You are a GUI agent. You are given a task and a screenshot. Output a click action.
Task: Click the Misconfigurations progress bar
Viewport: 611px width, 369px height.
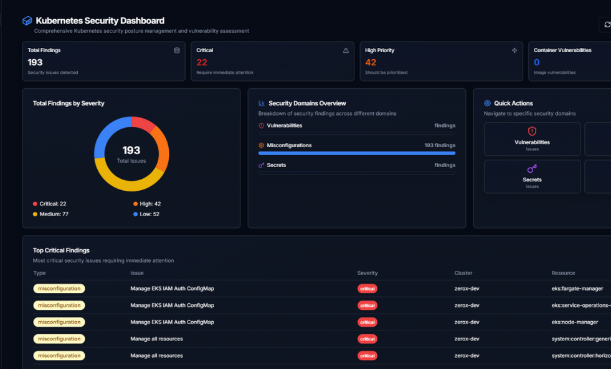[356, 153]
